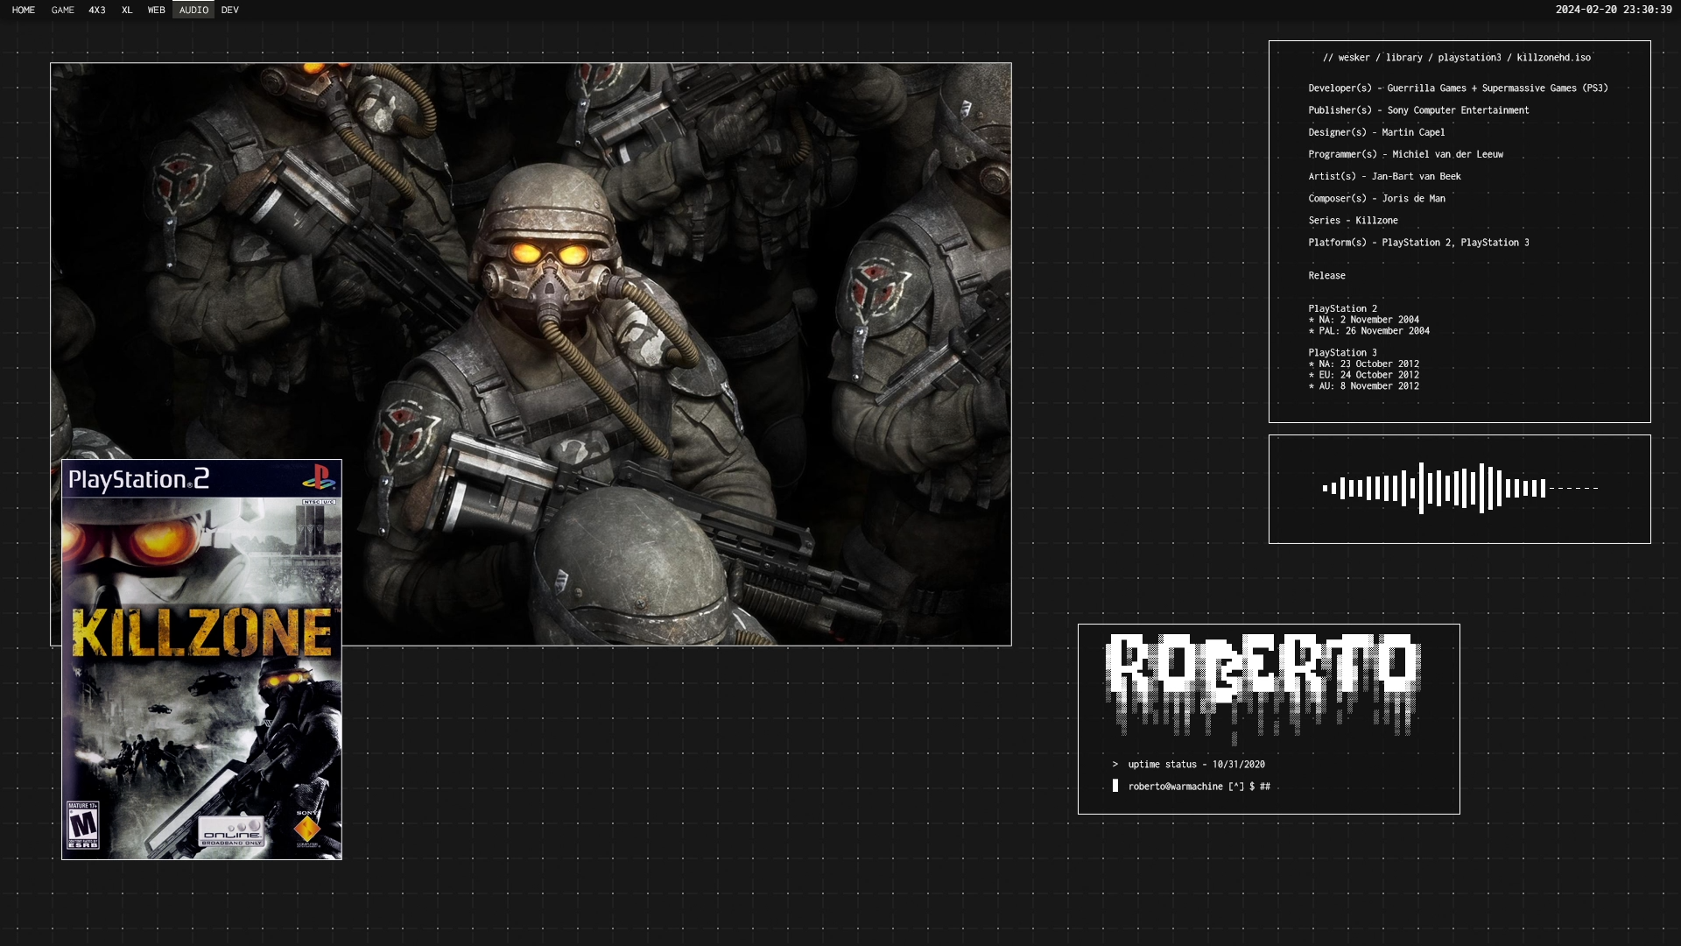The height and width of the screenshot is (946, 1681).
Task: Select the PAL: 26 November 2004 line
Action: pos(1368,331)
